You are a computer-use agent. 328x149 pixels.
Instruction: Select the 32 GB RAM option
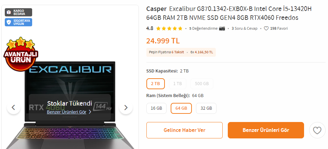(x=206, y=108)
